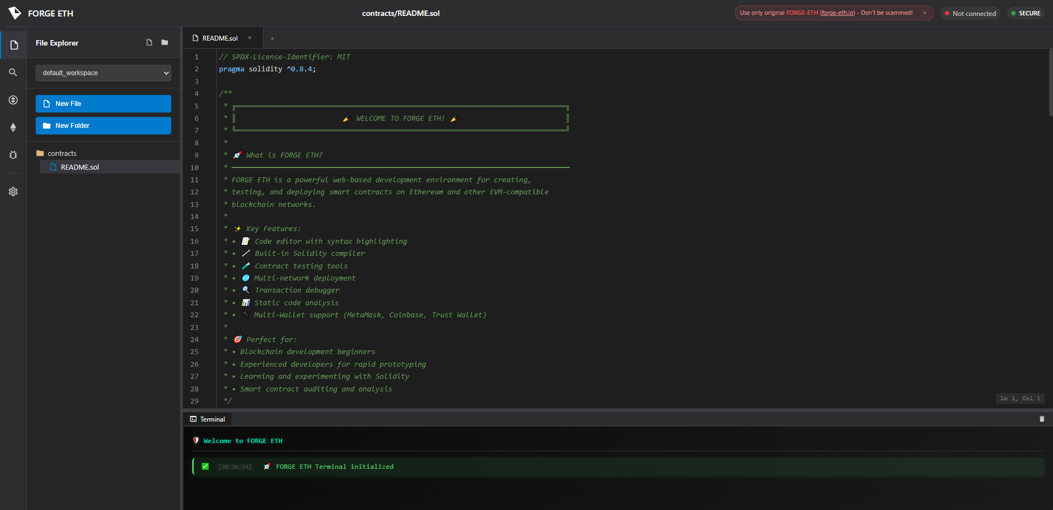This screenshot has height=510, width=1053.
Task: Open the Search sidebar icon
Action: [x=13, y=72]
